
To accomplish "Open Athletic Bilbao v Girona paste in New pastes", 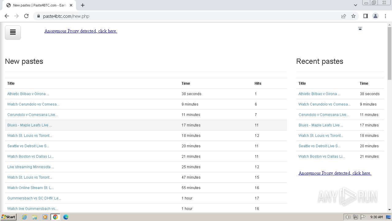I will 28,94.
